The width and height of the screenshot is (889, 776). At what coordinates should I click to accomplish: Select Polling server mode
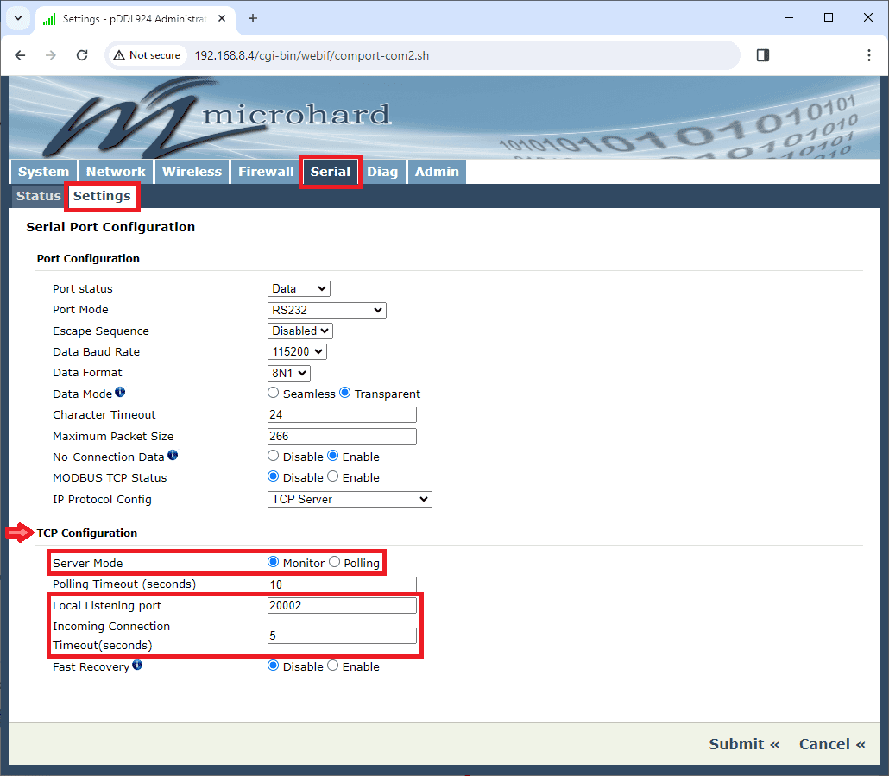point(334,563)
